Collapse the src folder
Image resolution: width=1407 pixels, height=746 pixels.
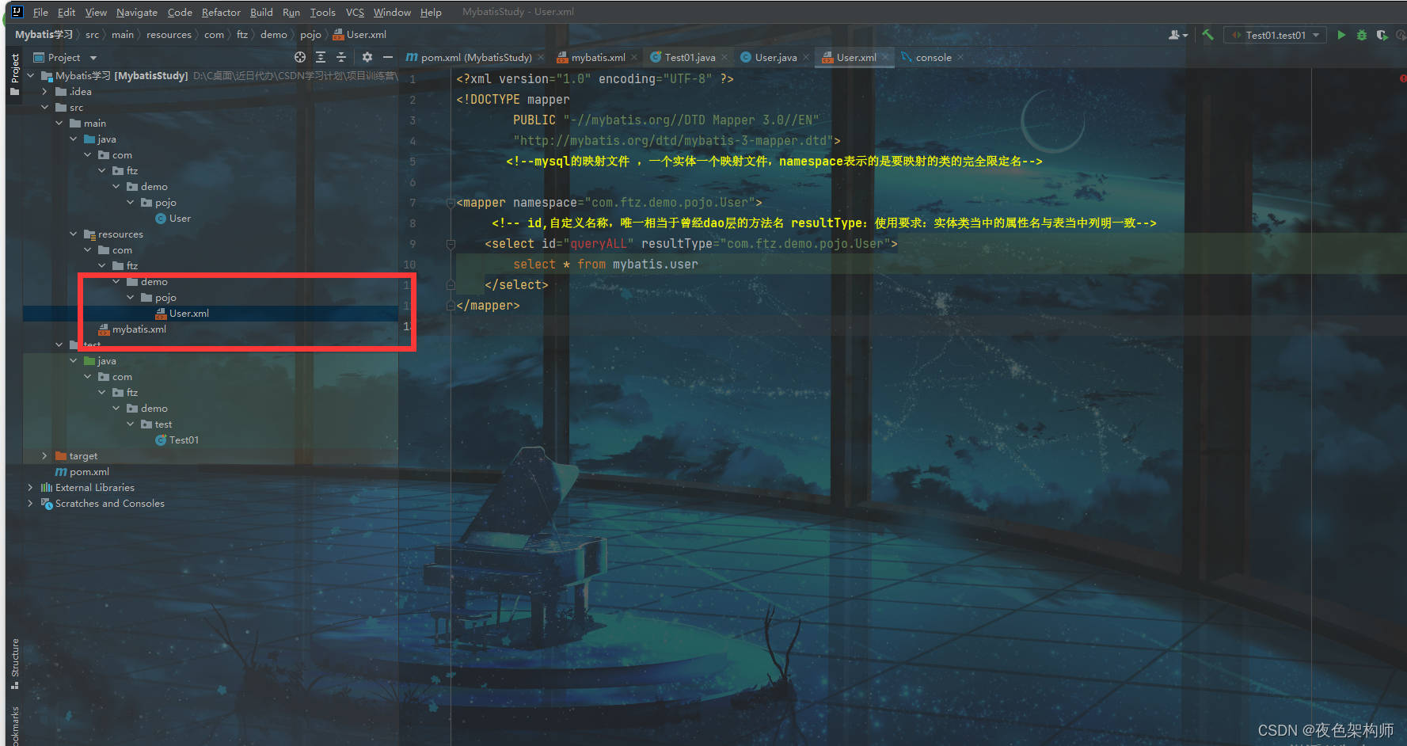45,108
